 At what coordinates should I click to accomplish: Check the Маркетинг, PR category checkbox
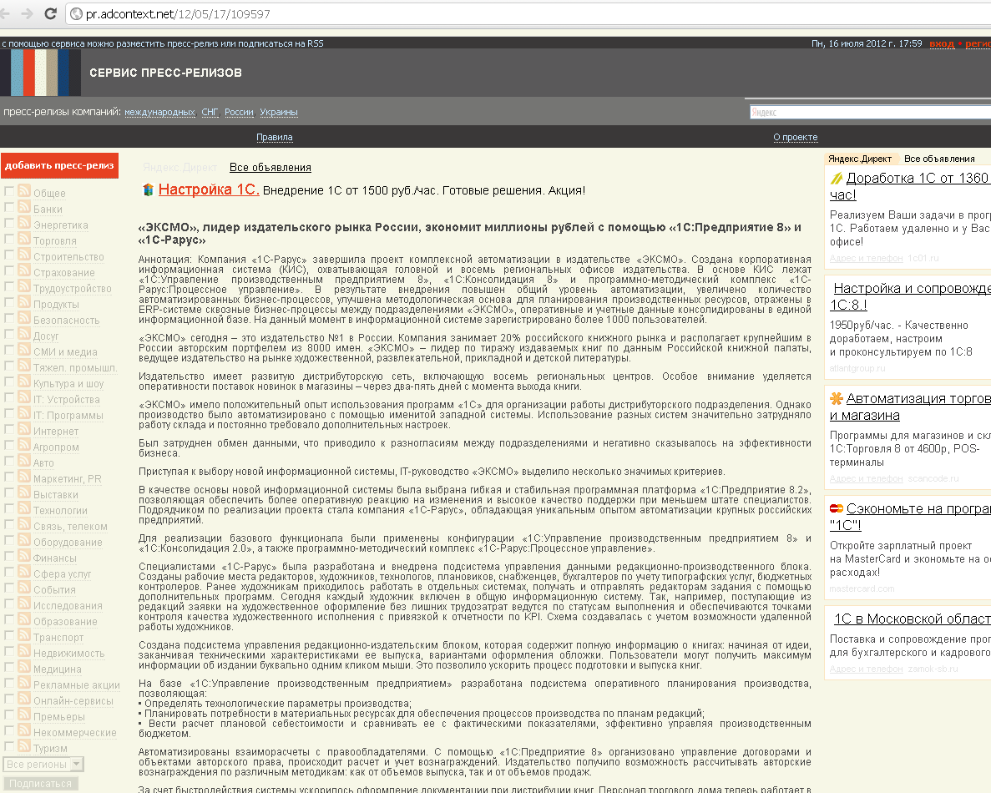coord(9,477)
